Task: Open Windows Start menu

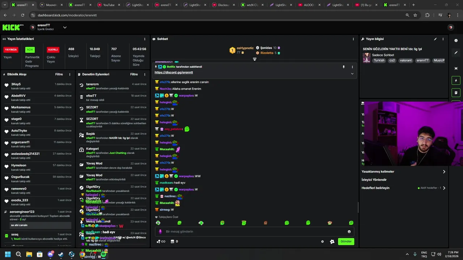Action: 8,255
